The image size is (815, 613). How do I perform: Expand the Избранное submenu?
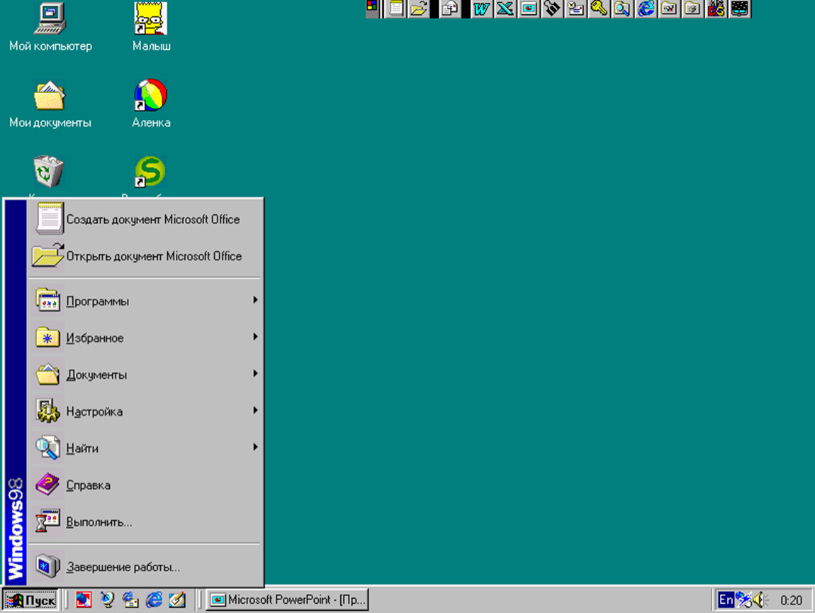tap(145, 338)
